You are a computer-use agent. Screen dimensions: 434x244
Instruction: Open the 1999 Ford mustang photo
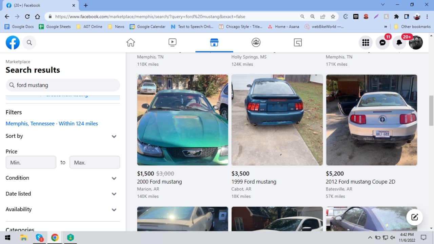point(277,120)
